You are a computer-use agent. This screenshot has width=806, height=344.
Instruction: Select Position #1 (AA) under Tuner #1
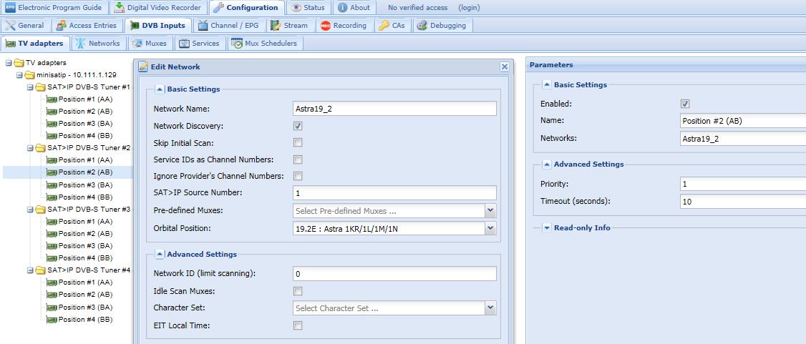(x=85, y=99)
